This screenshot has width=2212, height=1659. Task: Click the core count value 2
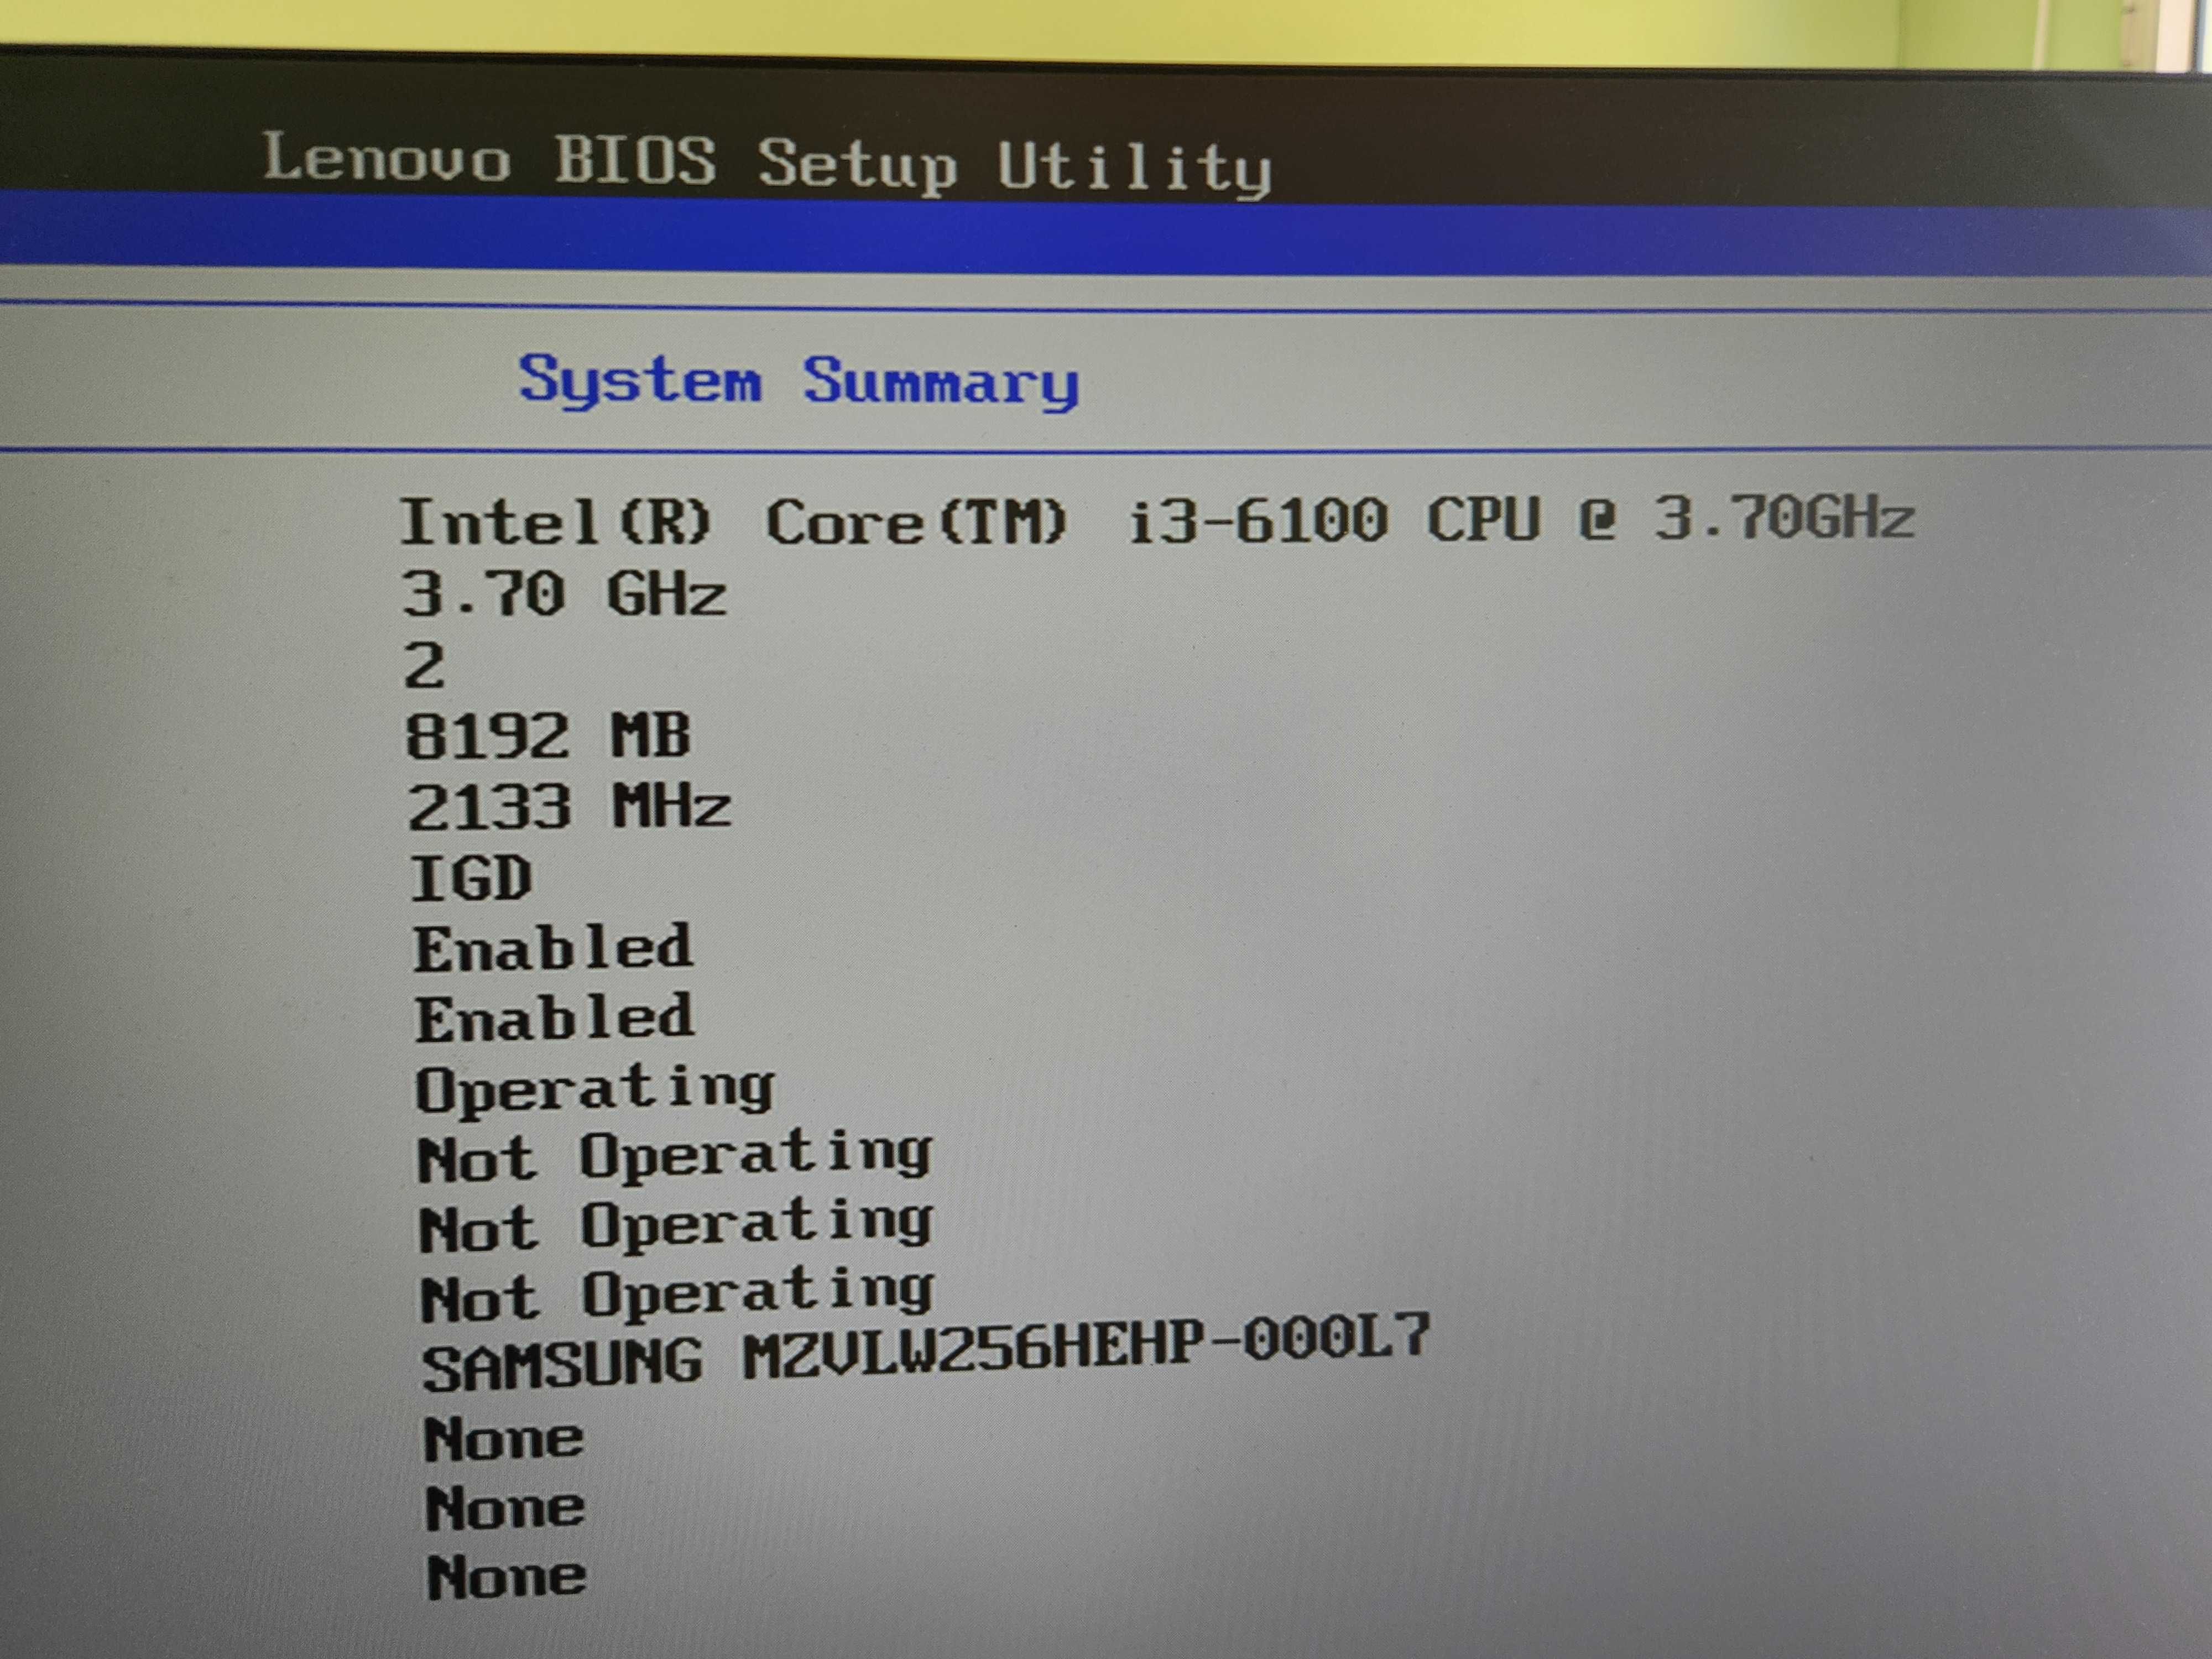tap(424, 666)
